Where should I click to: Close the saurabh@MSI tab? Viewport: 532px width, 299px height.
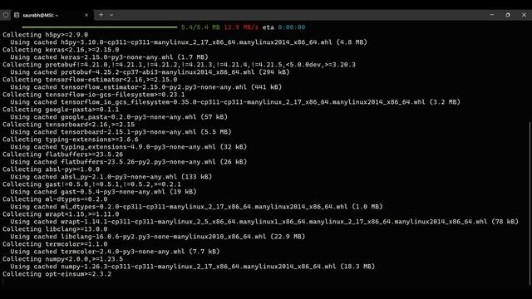pyautogui.click(x=86, y=15)
